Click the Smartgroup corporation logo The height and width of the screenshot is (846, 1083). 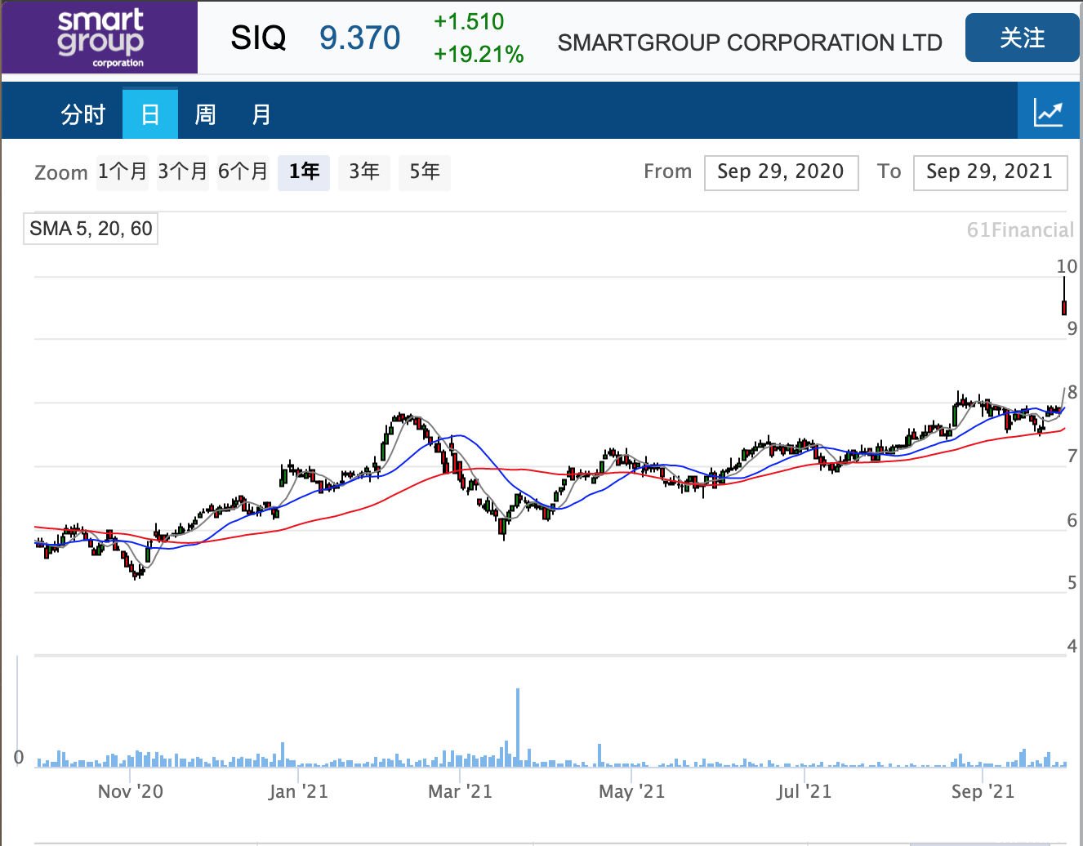point(100,38)
